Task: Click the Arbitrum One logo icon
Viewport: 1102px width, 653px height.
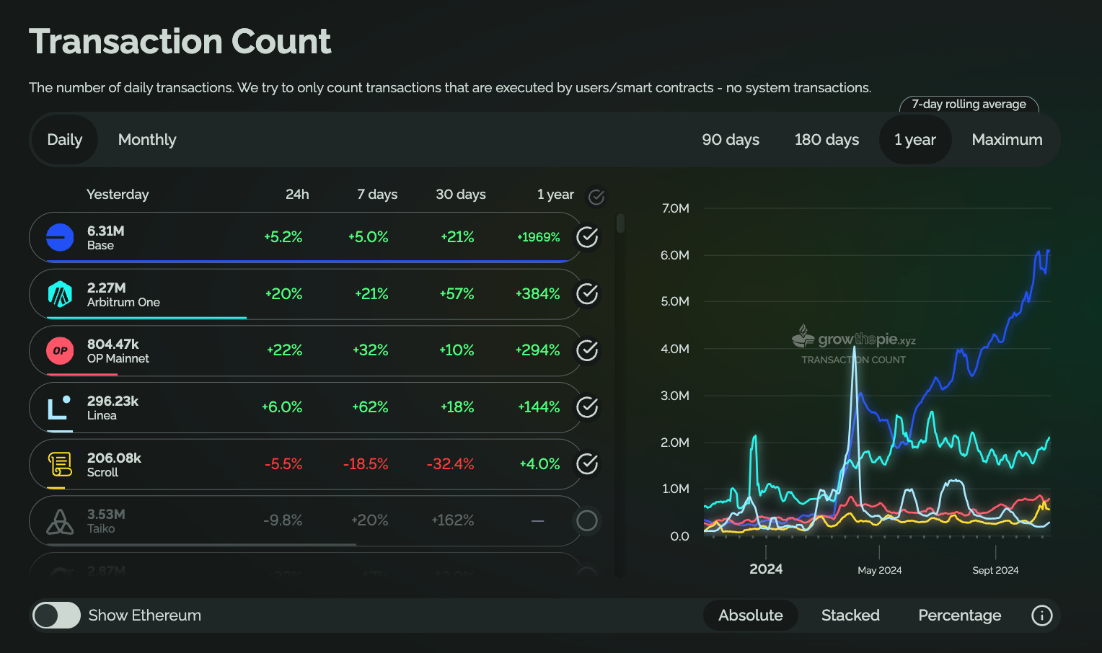Action: tap(60, 294)
